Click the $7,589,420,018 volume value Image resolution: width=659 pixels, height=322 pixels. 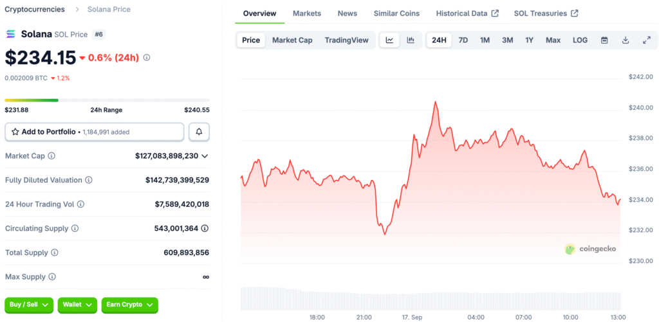[x=182, y=204]
